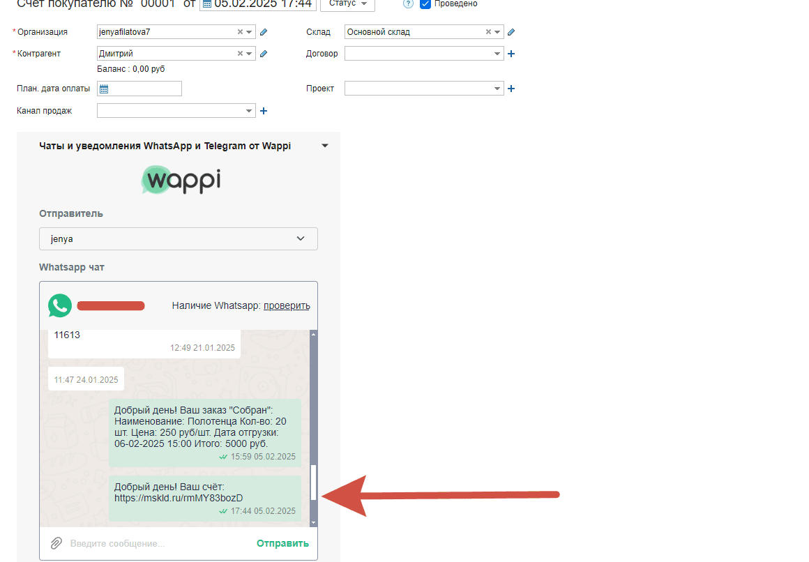This screenshot has height=562, width=809.
Task: Collapse the Wappi chats panel
Action: pos(324,146)
